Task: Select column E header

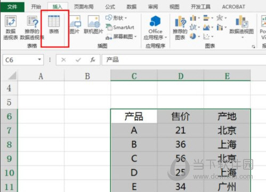Action: pos(227,76)
